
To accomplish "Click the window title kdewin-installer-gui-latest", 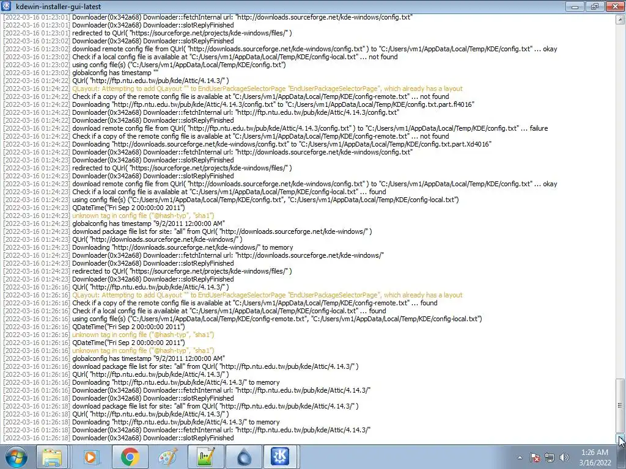I will (58, 7).
